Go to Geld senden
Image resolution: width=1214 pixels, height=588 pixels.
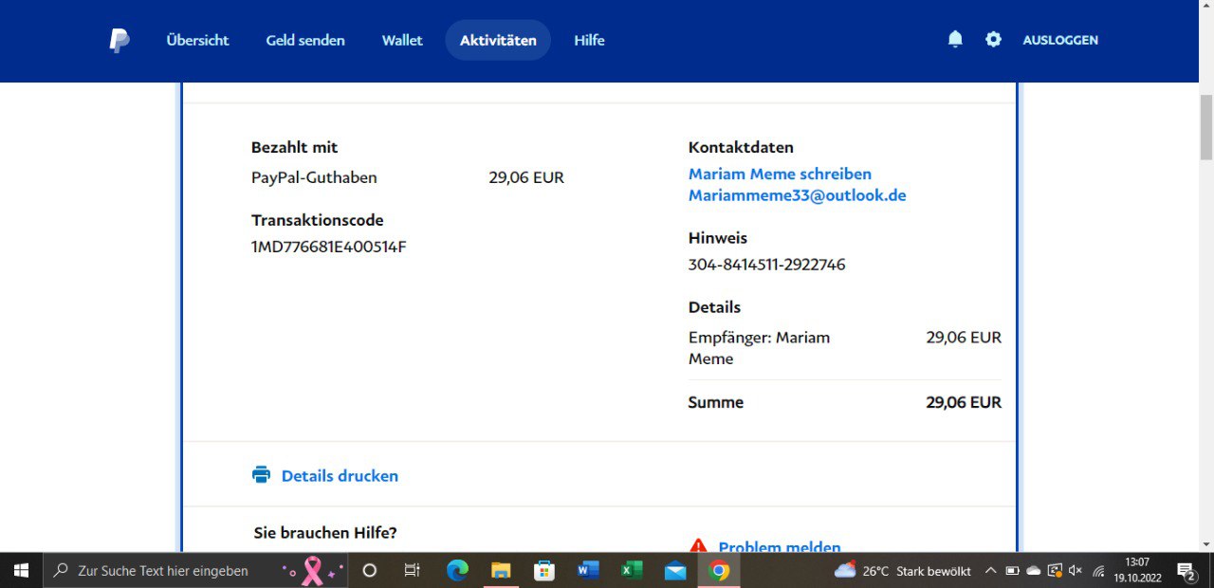pos(305,40)
